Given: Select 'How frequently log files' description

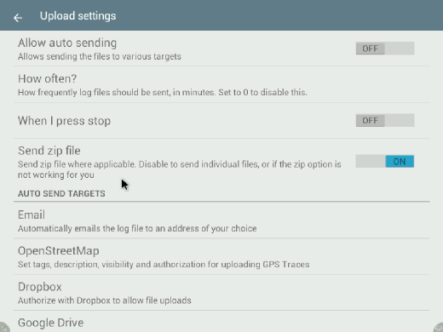Looking at the screenshot, I should coord(163,92).
